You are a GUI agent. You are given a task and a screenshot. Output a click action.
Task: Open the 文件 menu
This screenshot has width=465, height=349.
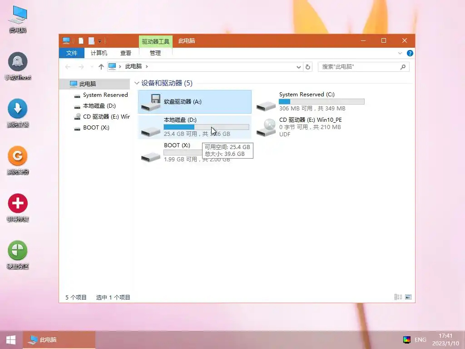tap(72, 53)
